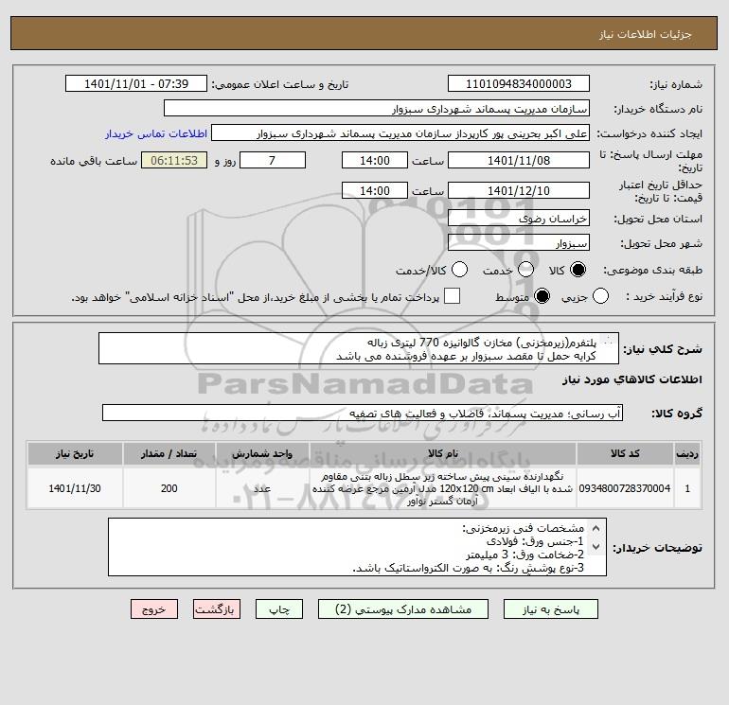Select the خدمت radio button
This screenshot has width=729, height=705.
525,270
